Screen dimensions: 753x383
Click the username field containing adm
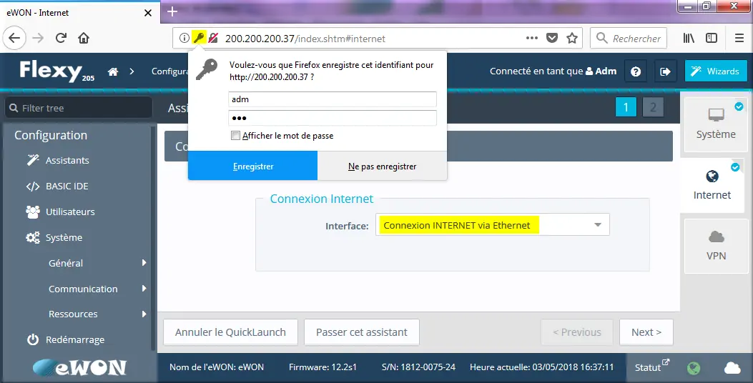click(333, 99)
